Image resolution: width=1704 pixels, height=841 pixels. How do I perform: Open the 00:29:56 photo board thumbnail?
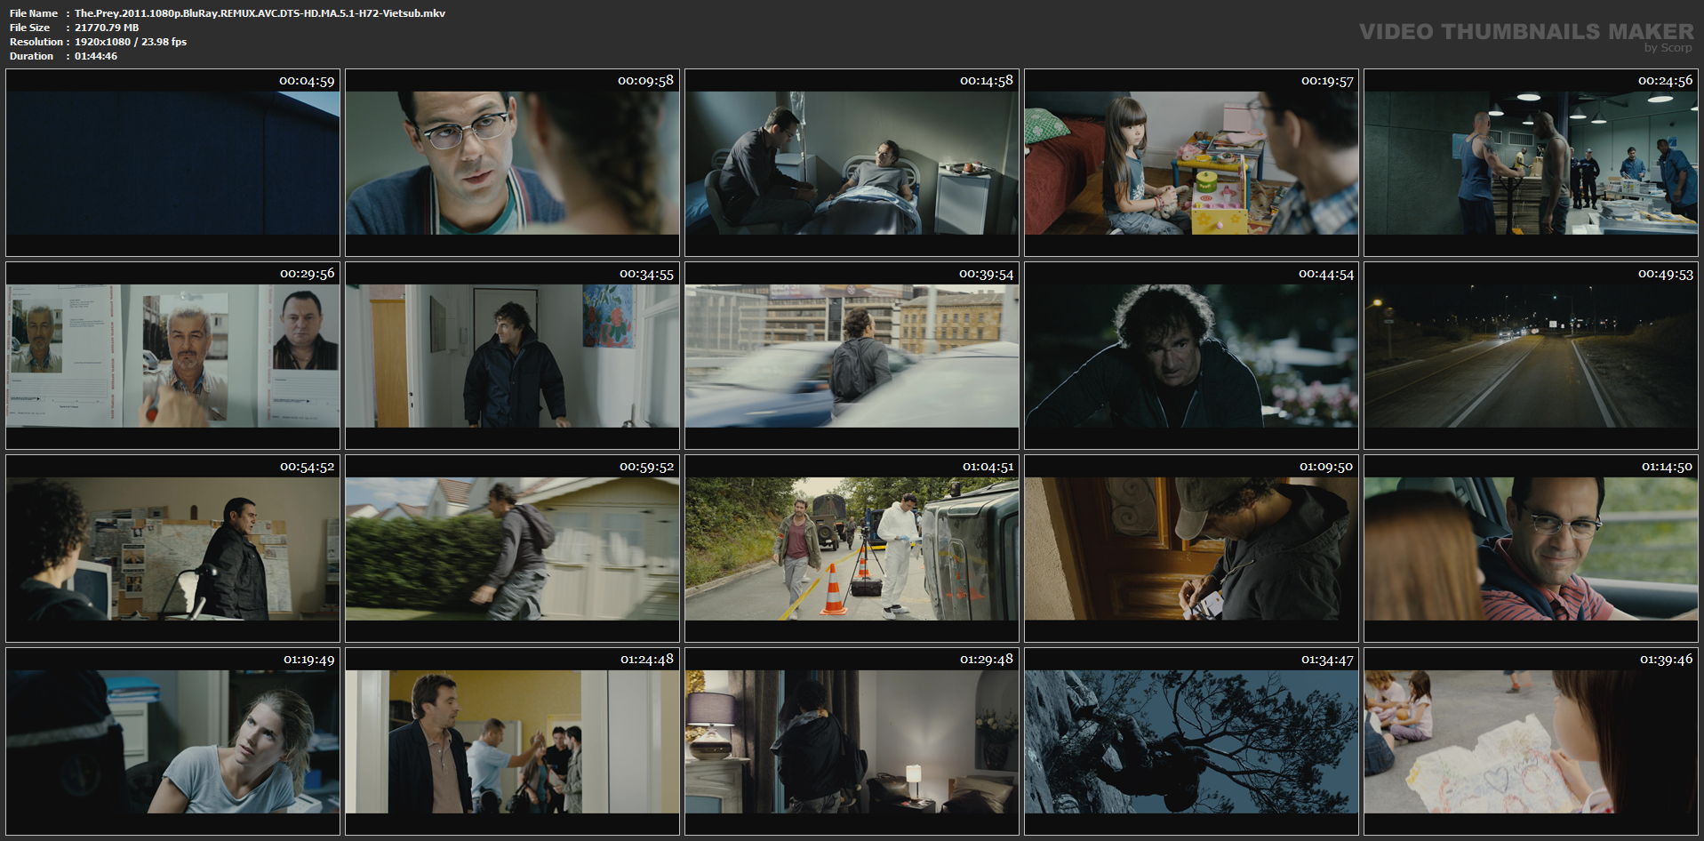172,356
